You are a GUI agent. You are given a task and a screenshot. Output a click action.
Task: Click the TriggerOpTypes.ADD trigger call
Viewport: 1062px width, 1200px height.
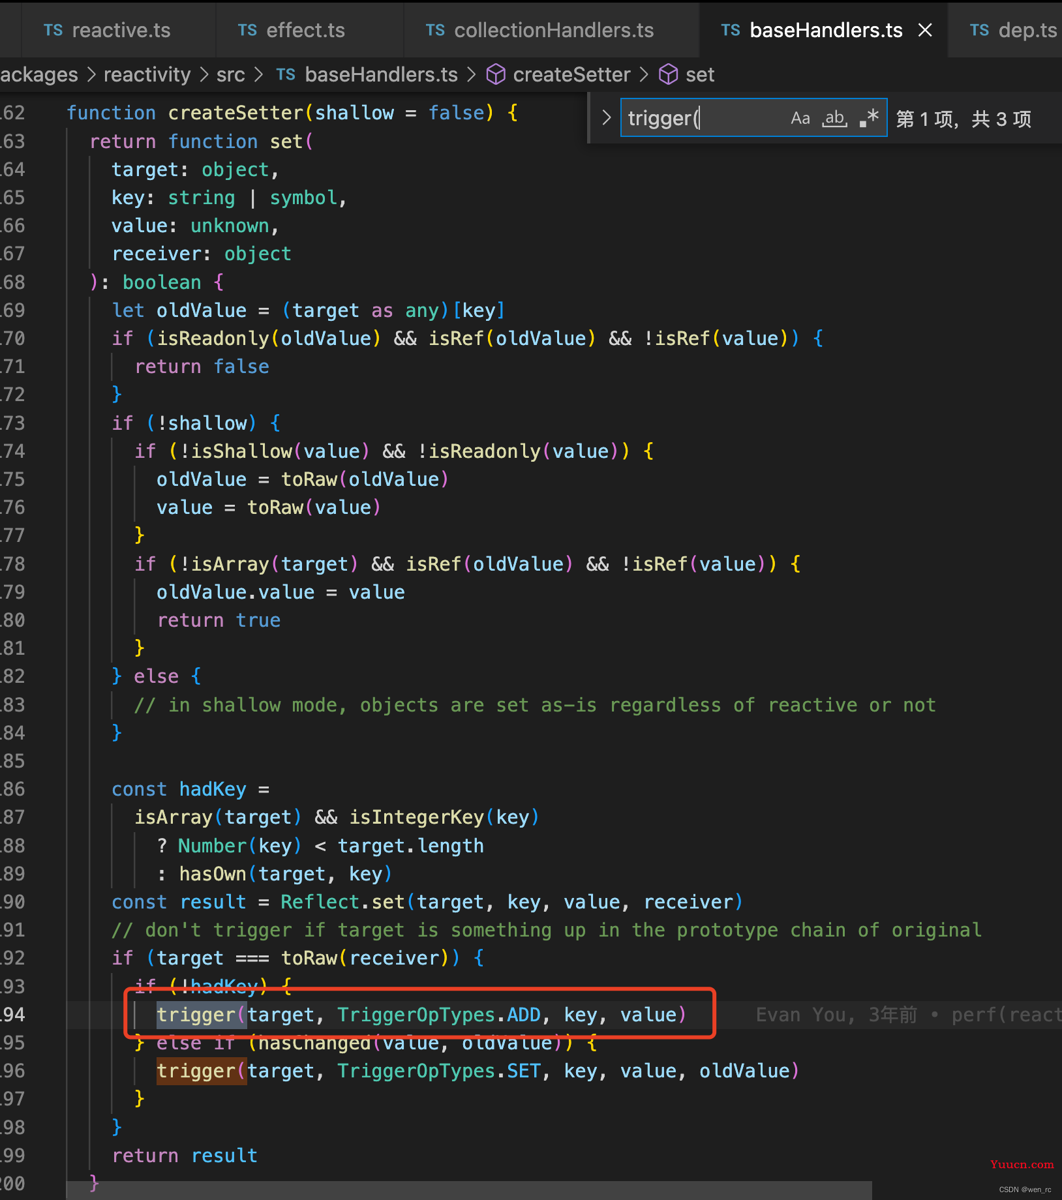point(421,1014)
